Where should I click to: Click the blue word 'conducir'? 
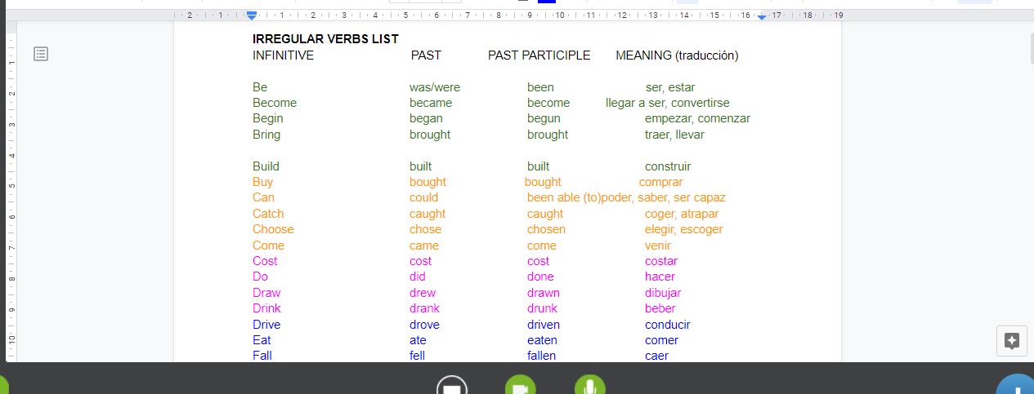tap(667, 325)
